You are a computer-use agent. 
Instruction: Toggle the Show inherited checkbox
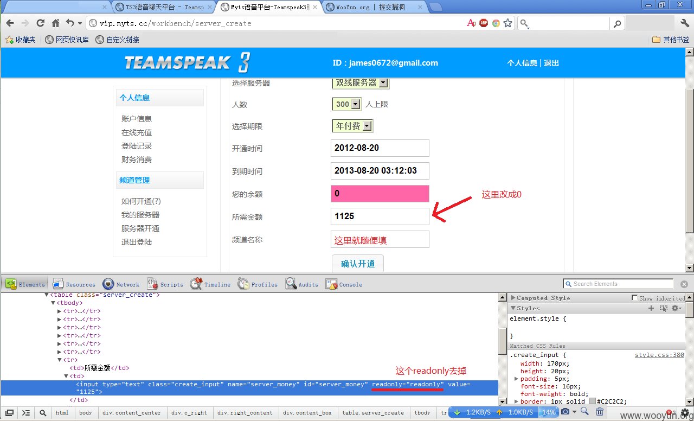[634, 298]
